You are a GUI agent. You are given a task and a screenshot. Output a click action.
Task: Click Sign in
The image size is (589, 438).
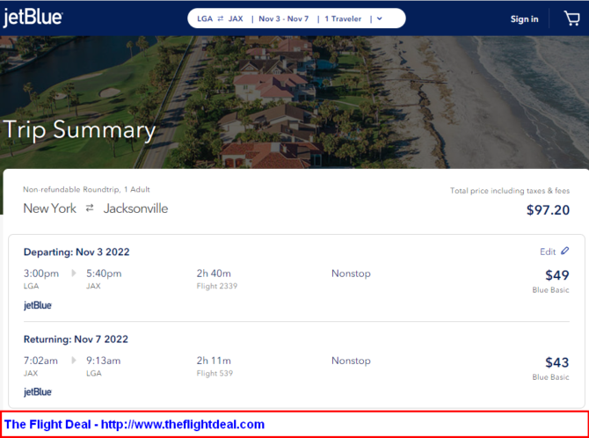[524, 18]
